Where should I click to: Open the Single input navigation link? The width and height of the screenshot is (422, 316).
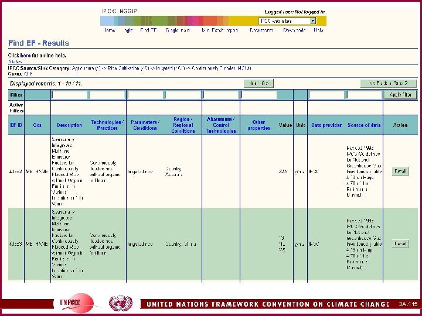[x=178, y=30]
